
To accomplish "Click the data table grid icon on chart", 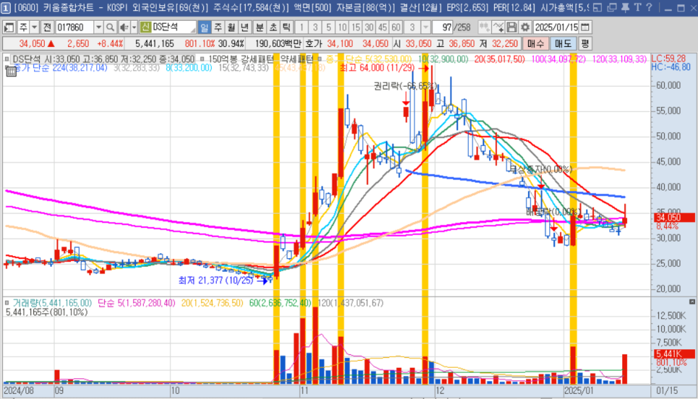I will pos(11,71).
